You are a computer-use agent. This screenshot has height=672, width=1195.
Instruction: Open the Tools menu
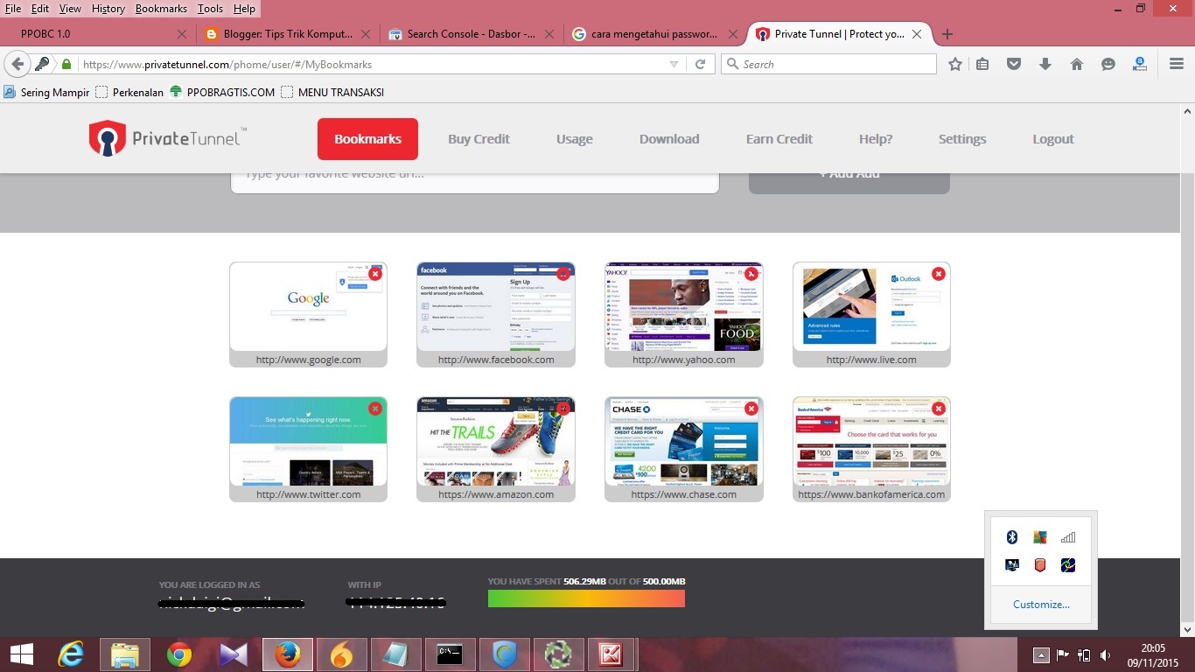pyautogui.click(x=210, y=9)
